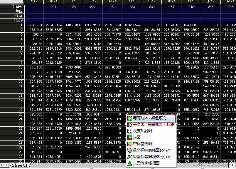Click cell with value 5520.5535

pyautogui.click(x=53, y=30)
